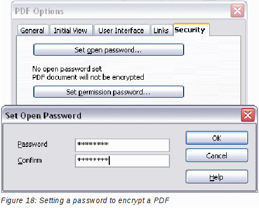
Task: Click Set permission password button
Action: (109, 92)
